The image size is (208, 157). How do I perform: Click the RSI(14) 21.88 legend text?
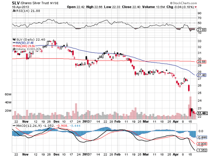click(x=28, y=11)
